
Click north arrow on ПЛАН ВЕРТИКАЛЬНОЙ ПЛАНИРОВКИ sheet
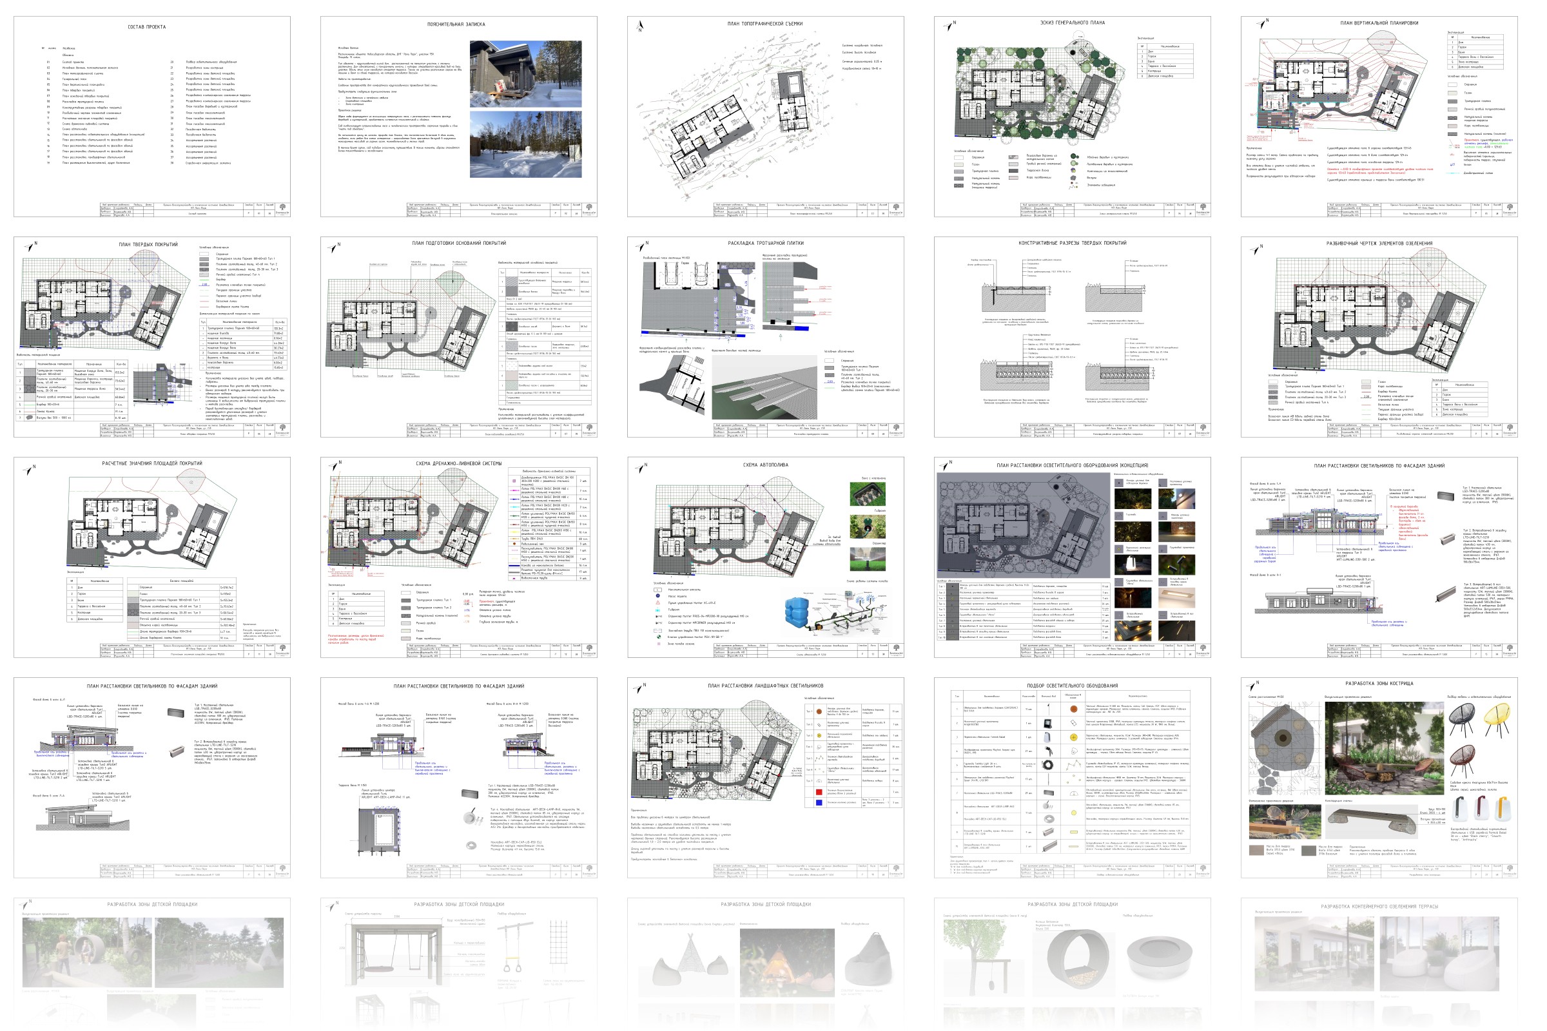click(x=1261, y=24)
